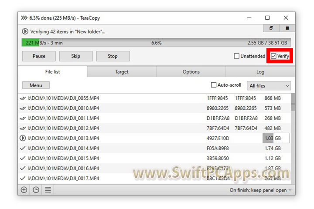Screen dimensions: 314x209
Task: Click the overall green progress bar
Action: tap(156, 43)
